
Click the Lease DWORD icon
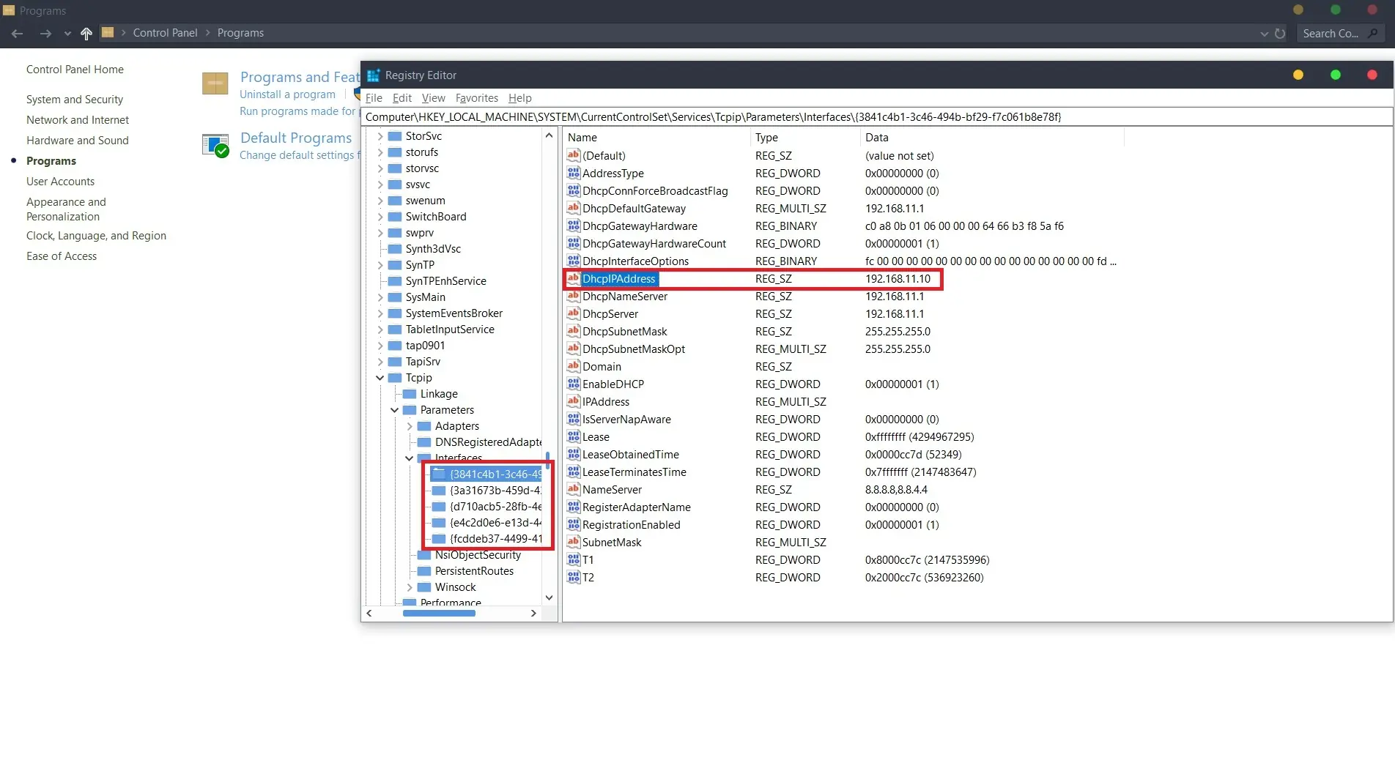click(574, 437)
